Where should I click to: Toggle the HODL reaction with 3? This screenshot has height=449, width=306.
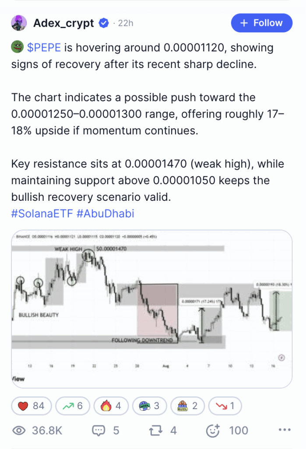149,406
